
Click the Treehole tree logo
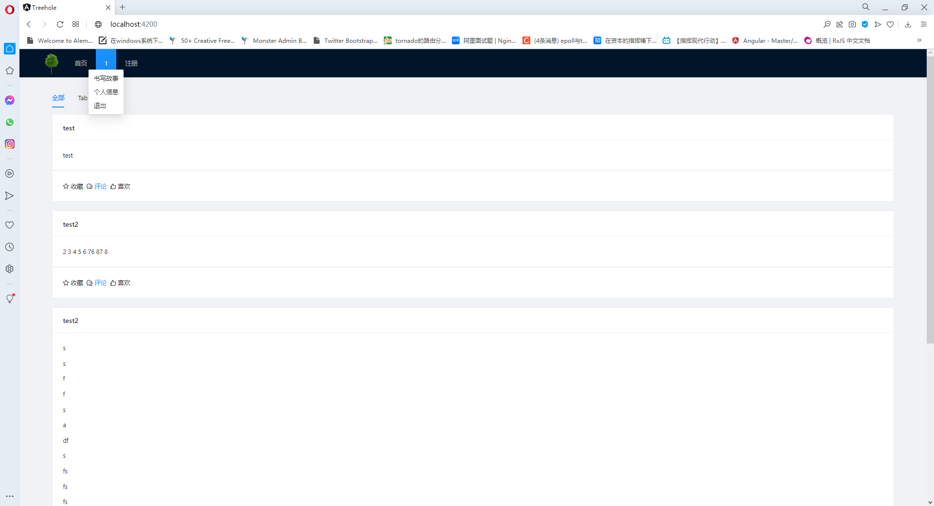[52, 63]
